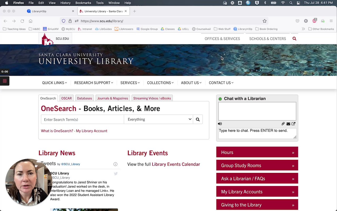This screenshot has width=337, height=211.
Task: View site security padlock icon
Action: click(70, 21)
